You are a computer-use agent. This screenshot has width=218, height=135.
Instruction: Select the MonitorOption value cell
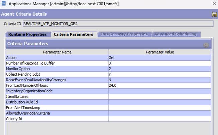[x=159, y=69]
